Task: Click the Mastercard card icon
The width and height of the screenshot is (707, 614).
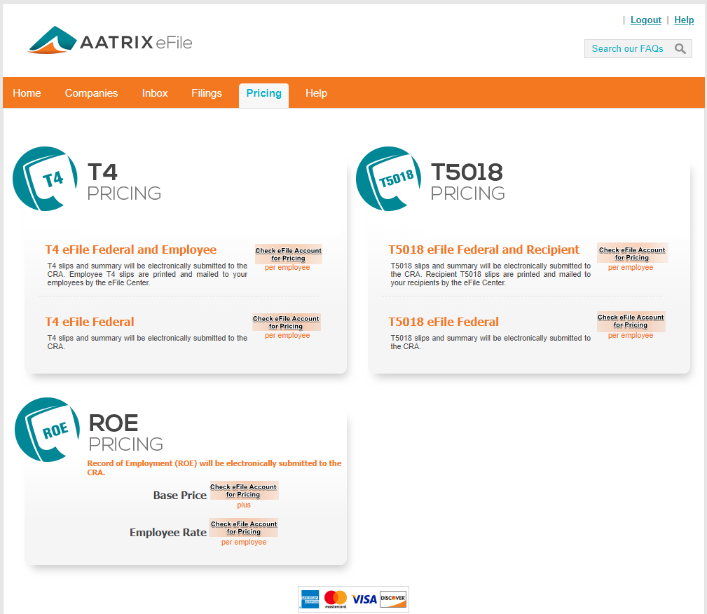Action: [x=336, y=599]
